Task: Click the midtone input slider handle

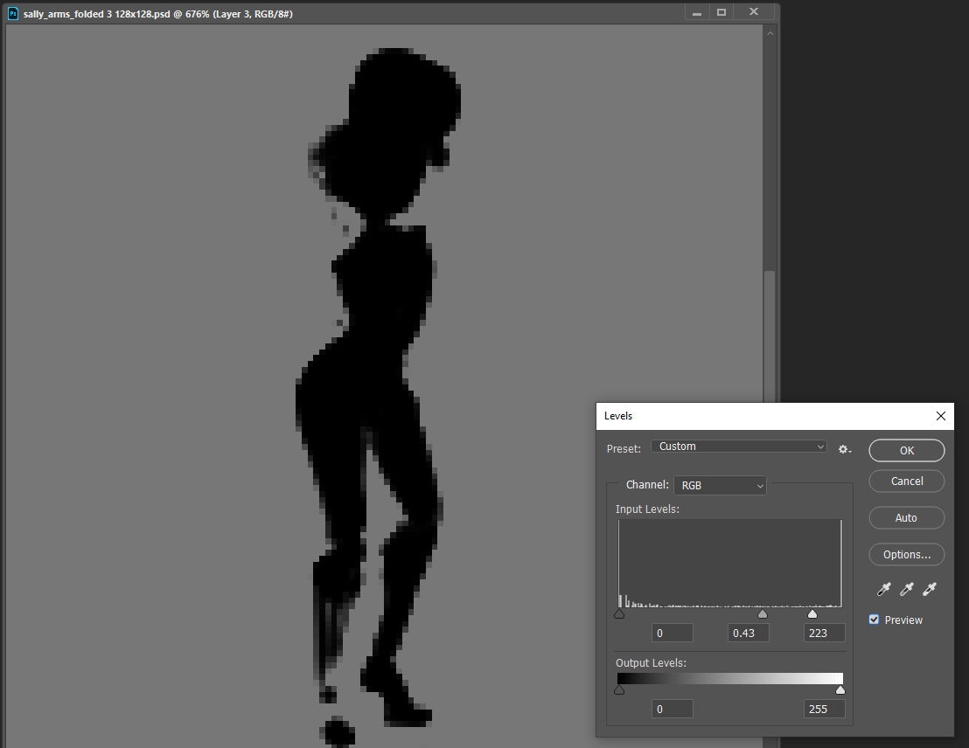Action: tap(763, 614)
